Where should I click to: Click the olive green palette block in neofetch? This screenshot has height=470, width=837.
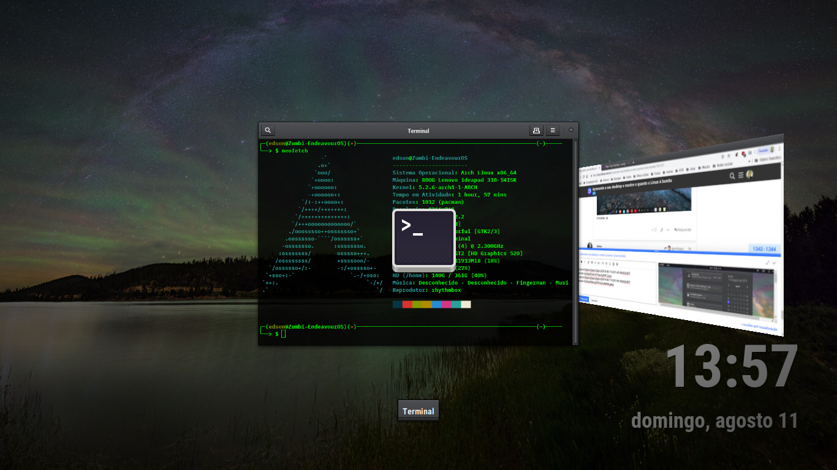click(417, 304)
